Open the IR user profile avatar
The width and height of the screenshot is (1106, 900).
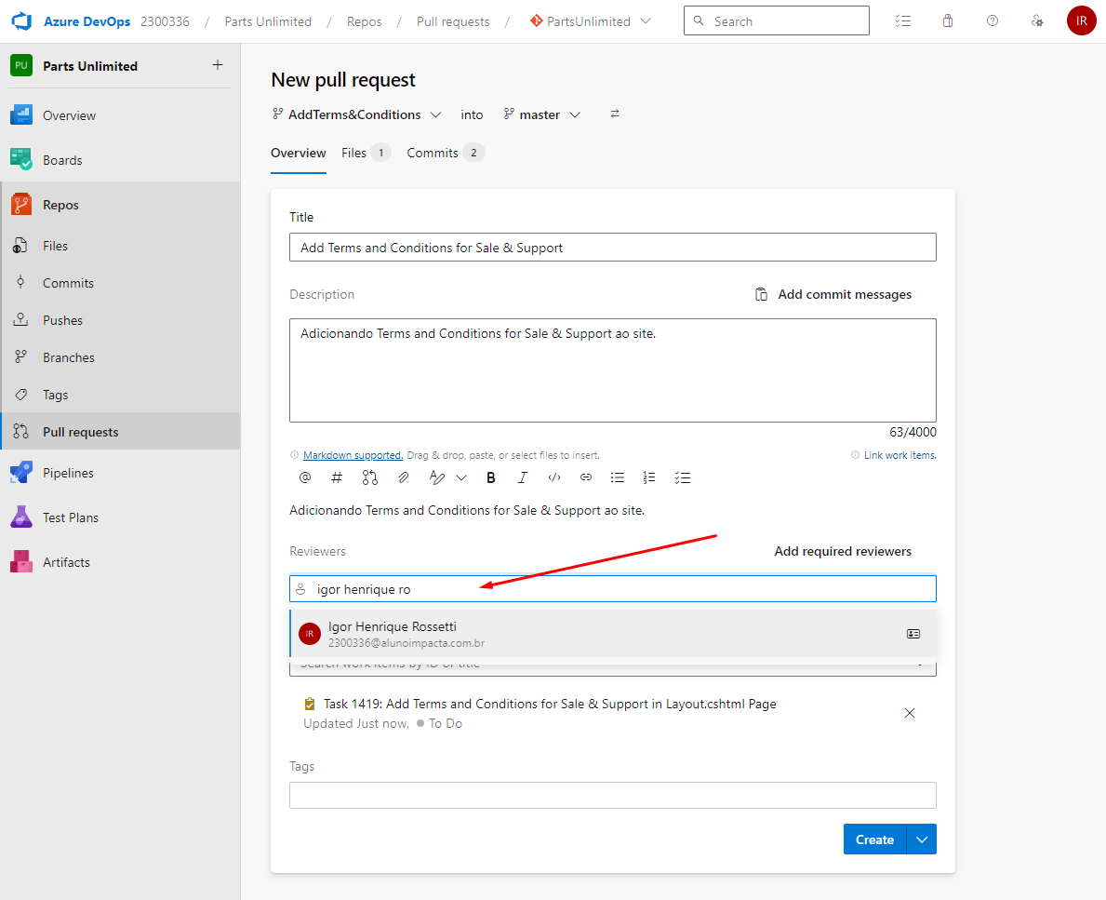pyautogui.click(x=1081, y=21)
